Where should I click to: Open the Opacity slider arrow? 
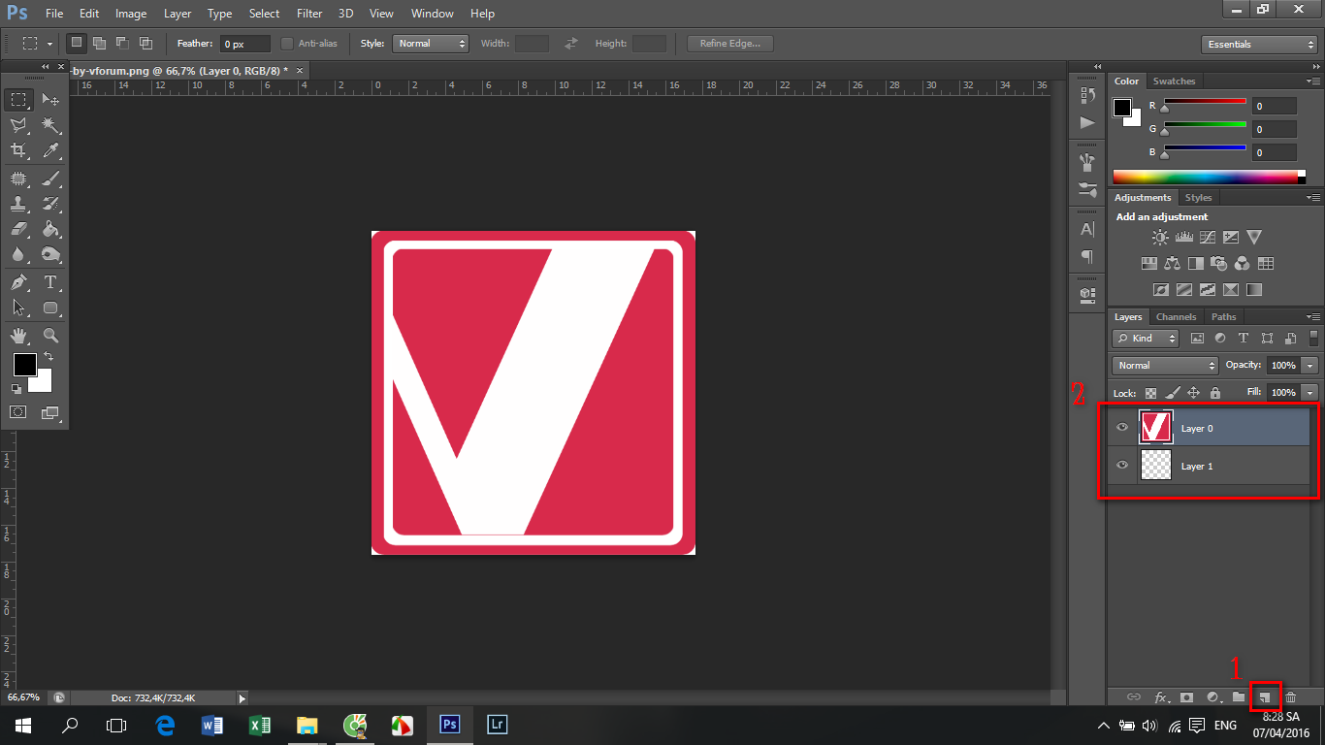tap(1310, 366)
